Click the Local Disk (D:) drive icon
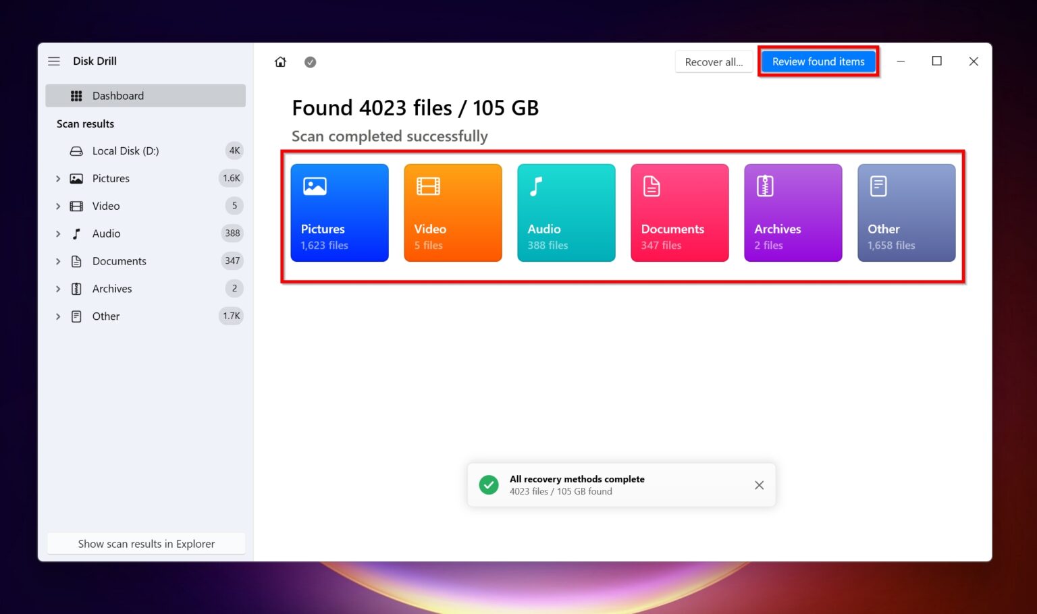 (x=76, y=150)
